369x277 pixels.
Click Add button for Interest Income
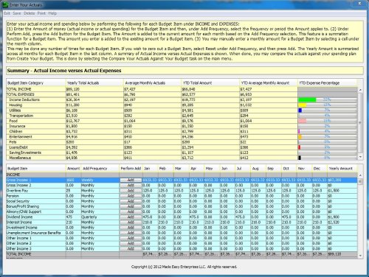pos(131,222)
